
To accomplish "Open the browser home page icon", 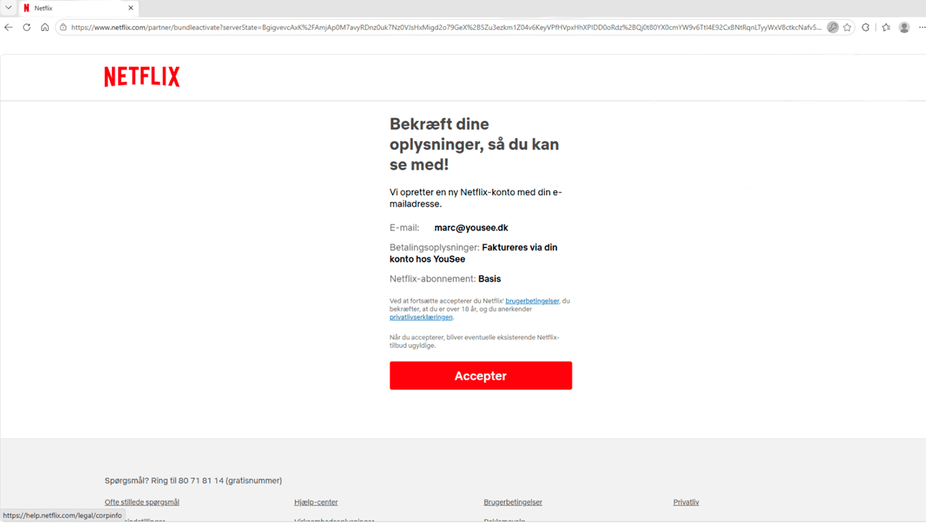I will [45, 27].
